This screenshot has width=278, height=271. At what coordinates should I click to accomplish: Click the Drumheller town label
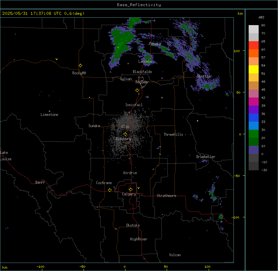click(206, 157)
